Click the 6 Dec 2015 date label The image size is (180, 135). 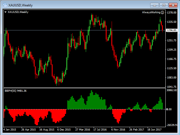64,130
